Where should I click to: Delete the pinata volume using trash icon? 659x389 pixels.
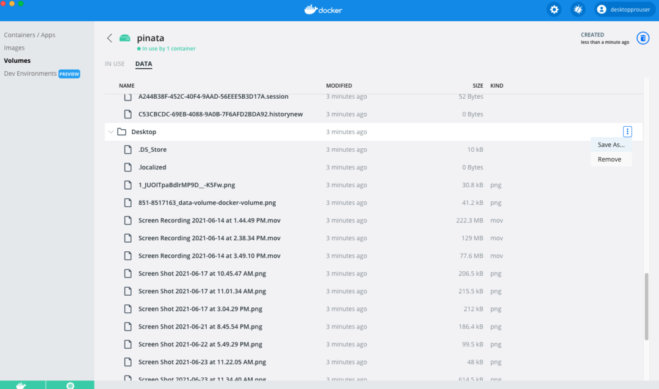[643, 38]
